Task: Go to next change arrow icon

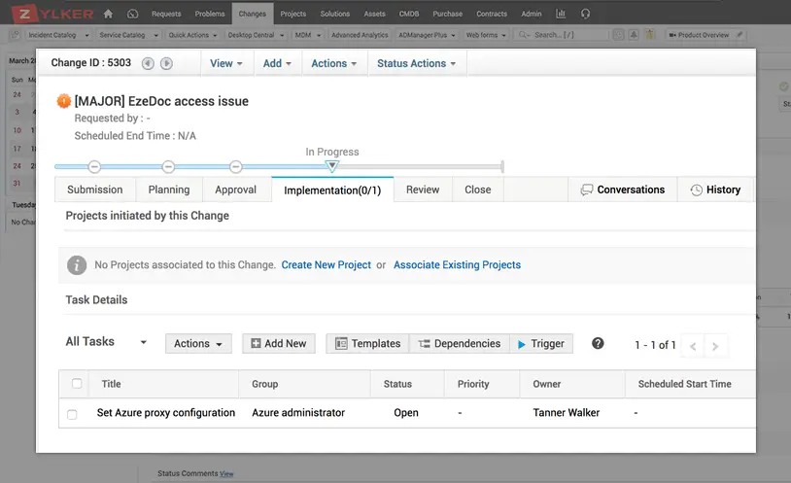Action: click(x=166, y=63)
